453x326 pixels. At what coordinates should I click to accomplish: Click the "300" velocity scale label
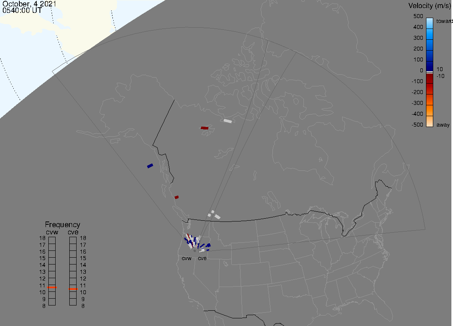point(418,38)
